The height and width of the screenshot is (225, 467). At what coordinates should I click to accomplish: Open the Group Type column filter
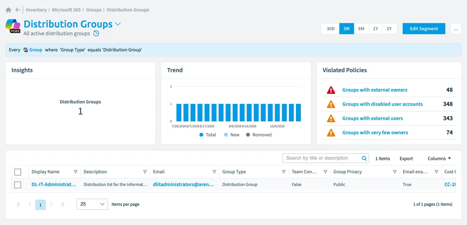(x=284, y=172)
